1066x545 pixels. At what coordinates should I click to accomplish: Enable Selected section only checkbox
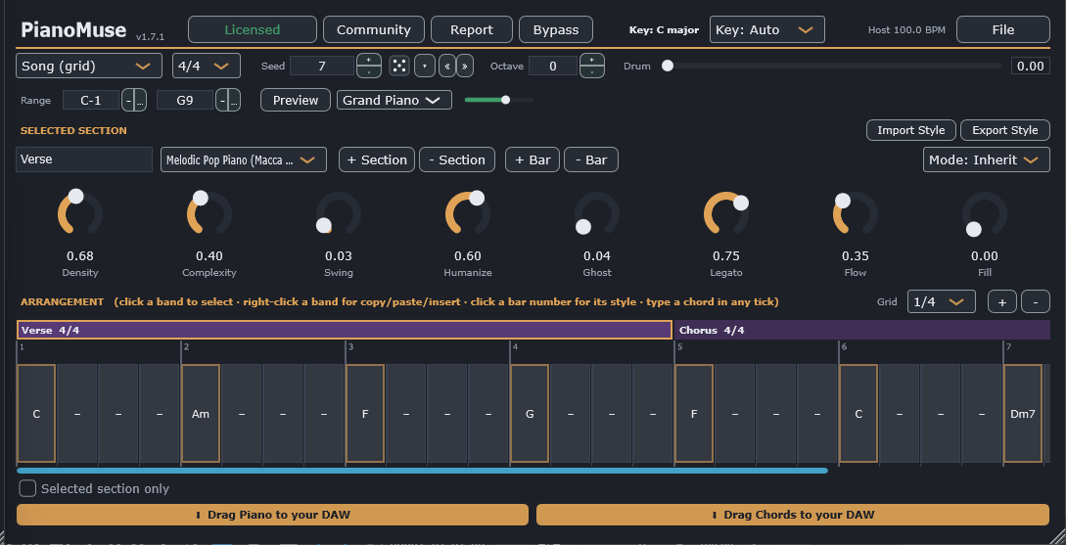click(x=27, y=488)
